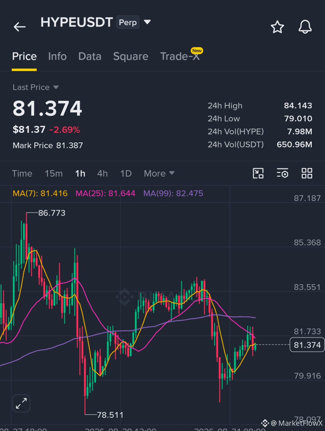
Task: Select the Time chart view
Action: [22, 174]
